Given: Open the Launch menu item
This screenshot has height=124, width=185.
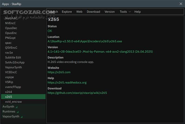Looking at the screenshot, I should (53, 12).
